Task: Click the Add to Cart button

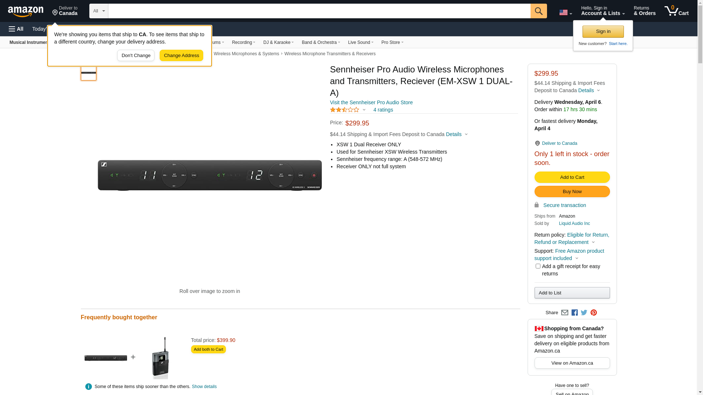Action: tap(572, 177)
